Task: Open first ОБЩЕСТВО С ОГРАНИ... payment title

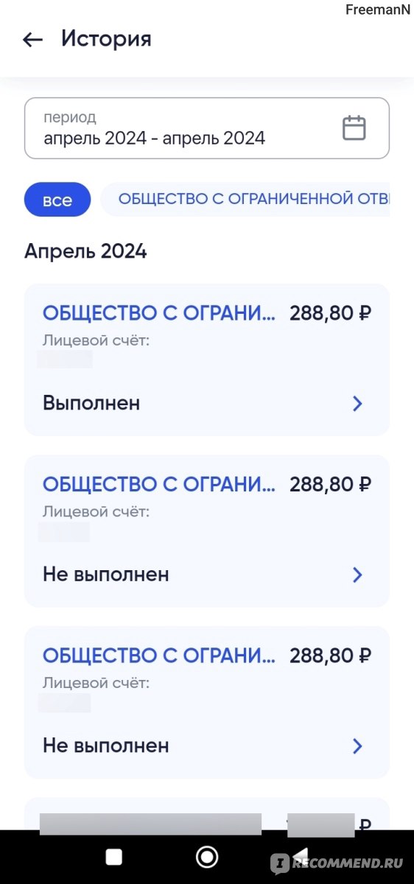Action: click(x=159, y=313)
